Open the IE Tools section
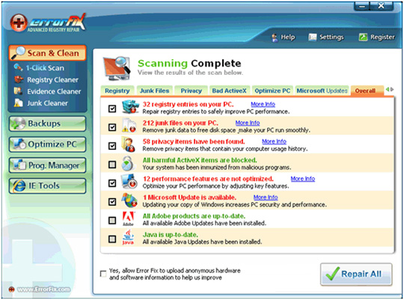Image resolution: width=404 pixels, height=300 pixels. pyautogui.click(x=47, y=186)
